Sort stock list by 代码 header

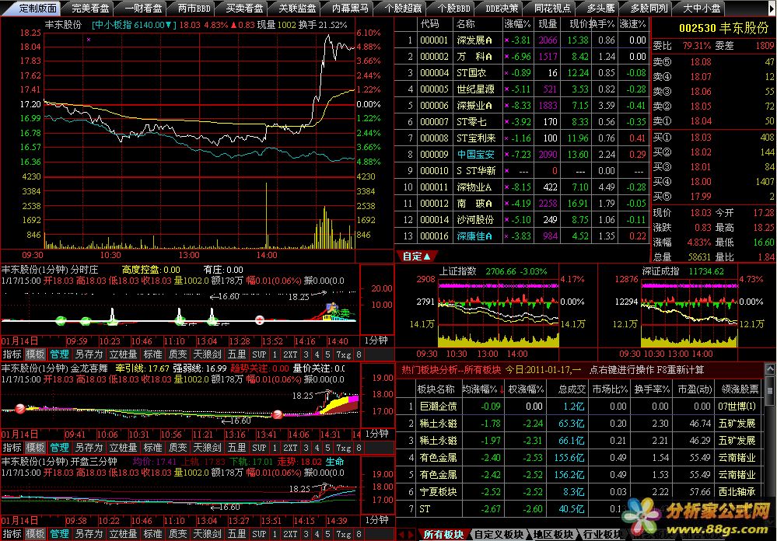tap(429, 24)
